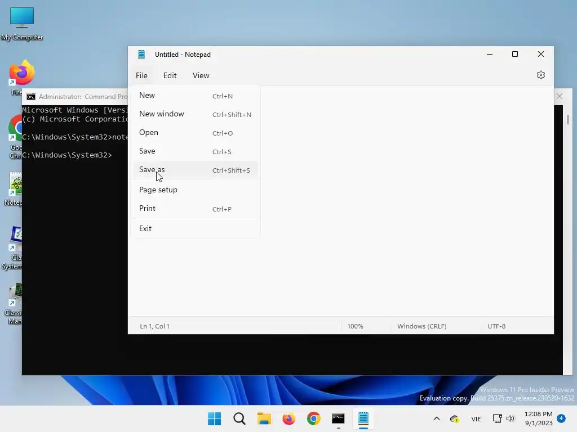This screenshot has width=577, height=432.
Task: Switch to Command Prompt taskbar icon
Action: [338, 418]
